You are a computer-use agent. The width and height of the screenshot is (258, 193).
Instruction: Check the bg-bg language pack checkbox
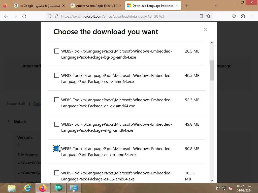pyautogui.click(x=57, y=51)
